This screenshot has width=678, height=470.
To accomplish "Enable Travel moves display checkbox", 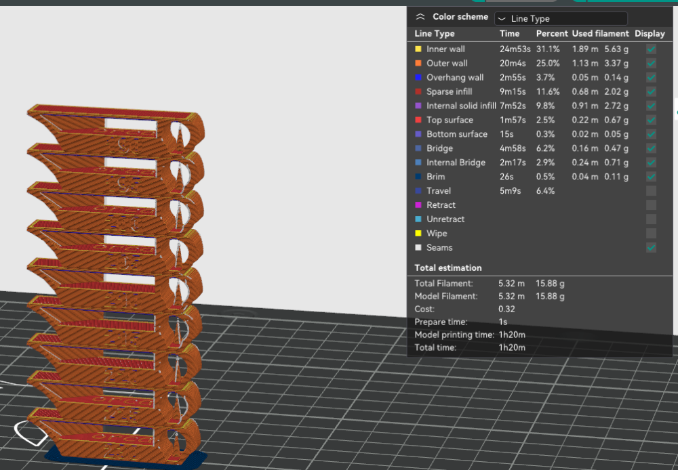I will pyautogui.click(x=651, y=191).
